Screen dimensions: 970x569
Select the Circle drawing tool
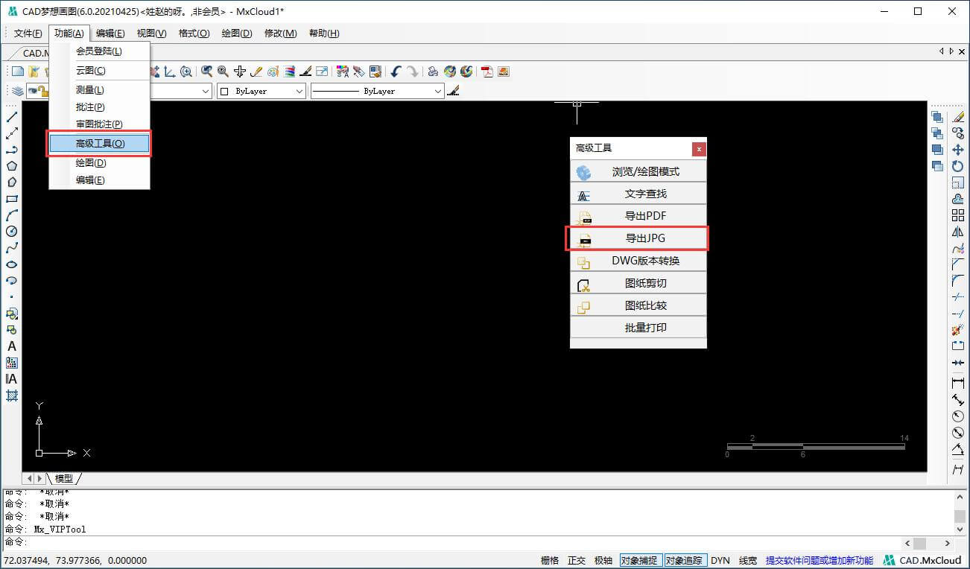tap(12, 232)
